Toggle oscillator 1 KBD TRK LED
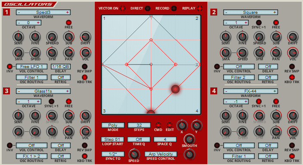The width and height of the screenshot is (303, 165). pos(84,77)
